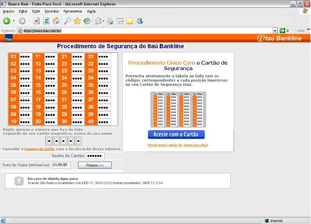Click the code field for position 31
This screenshot has height=224, width=311.
coord(104,57)
